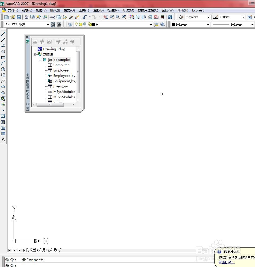Screen dimensions: 255x267
Task: Switch to the 布局2 layout tab
Action: [54, 250]
